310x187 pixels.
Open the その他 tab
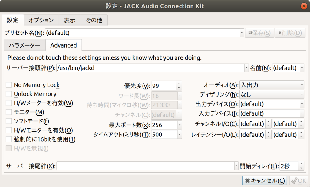tap(94, 20)
